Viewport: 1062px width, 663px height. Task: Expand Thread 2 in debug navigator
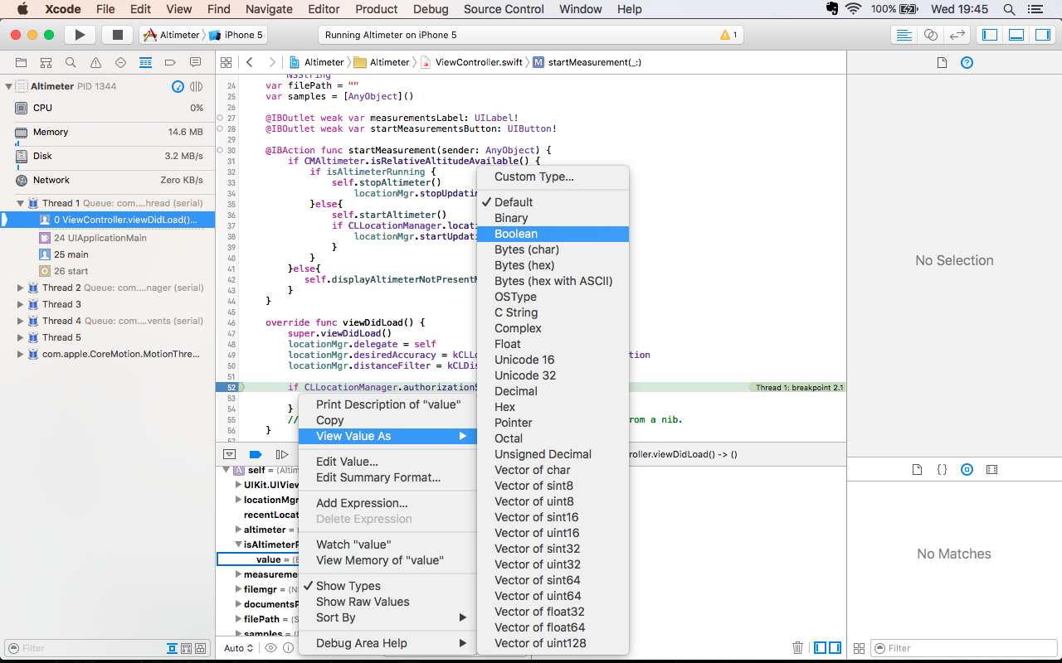(x=21, y=288)
